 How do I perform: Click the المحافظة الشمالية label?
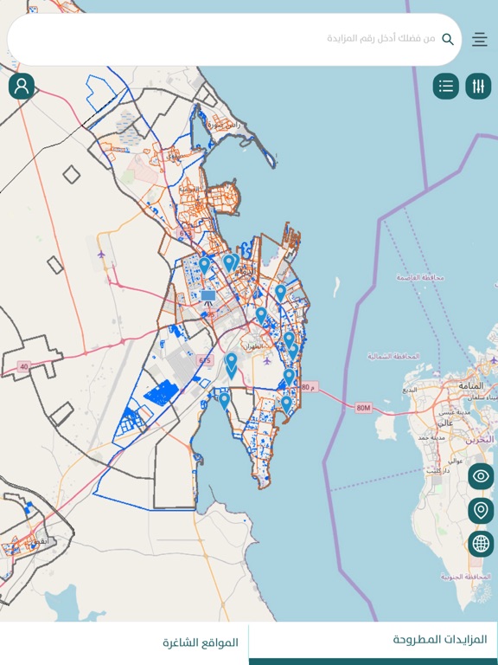tap(393, 356)
